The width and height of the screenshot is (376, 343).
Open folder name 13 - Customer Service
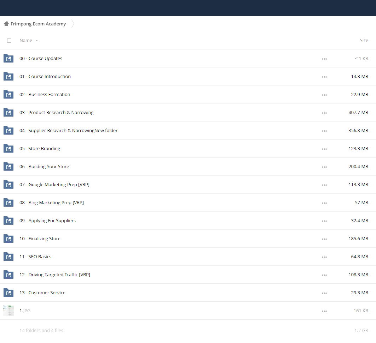(x=42, y=293)
